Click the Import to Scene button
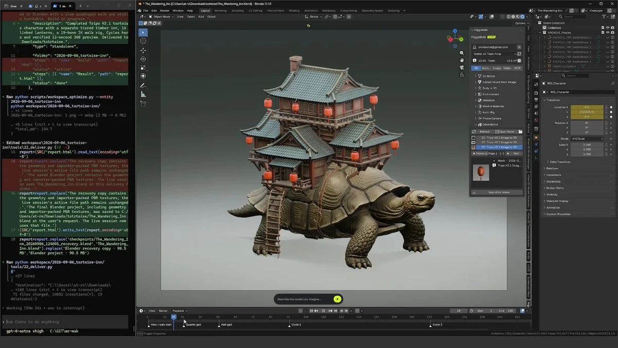Image resolution: width=618 pixels, height=348 pixels. 497,192
